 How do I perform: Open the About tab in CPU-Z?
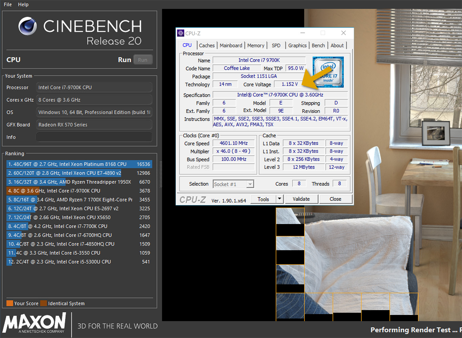pyautogui.click(x=337, y=45)
